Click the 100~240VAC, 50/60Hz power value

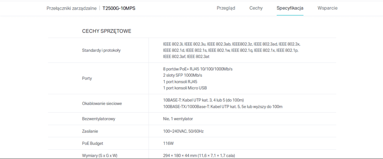pos(183,131)
